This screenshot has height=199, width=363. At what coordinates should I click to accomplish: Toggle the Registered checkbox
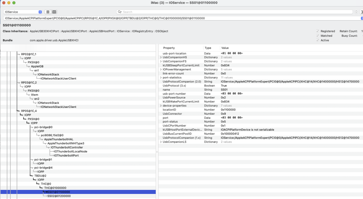[x=318, y=31]
